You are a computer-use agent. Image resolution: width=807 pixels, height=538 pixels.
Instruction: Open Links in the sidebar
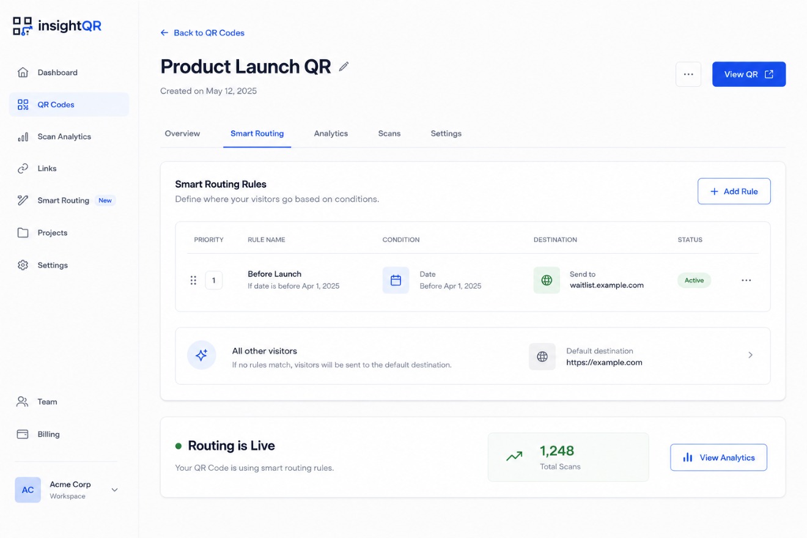click(69, 168)
